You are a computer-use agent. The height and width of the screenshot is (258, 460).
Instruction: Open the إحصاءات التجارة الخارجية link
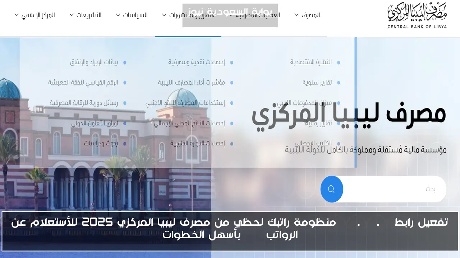click(x=198, y=143)
